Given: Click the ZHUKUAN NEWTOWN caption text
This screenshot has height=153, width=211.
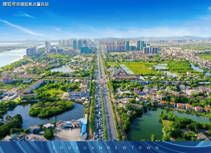Looking at the screenshot, I should [105, 148].
